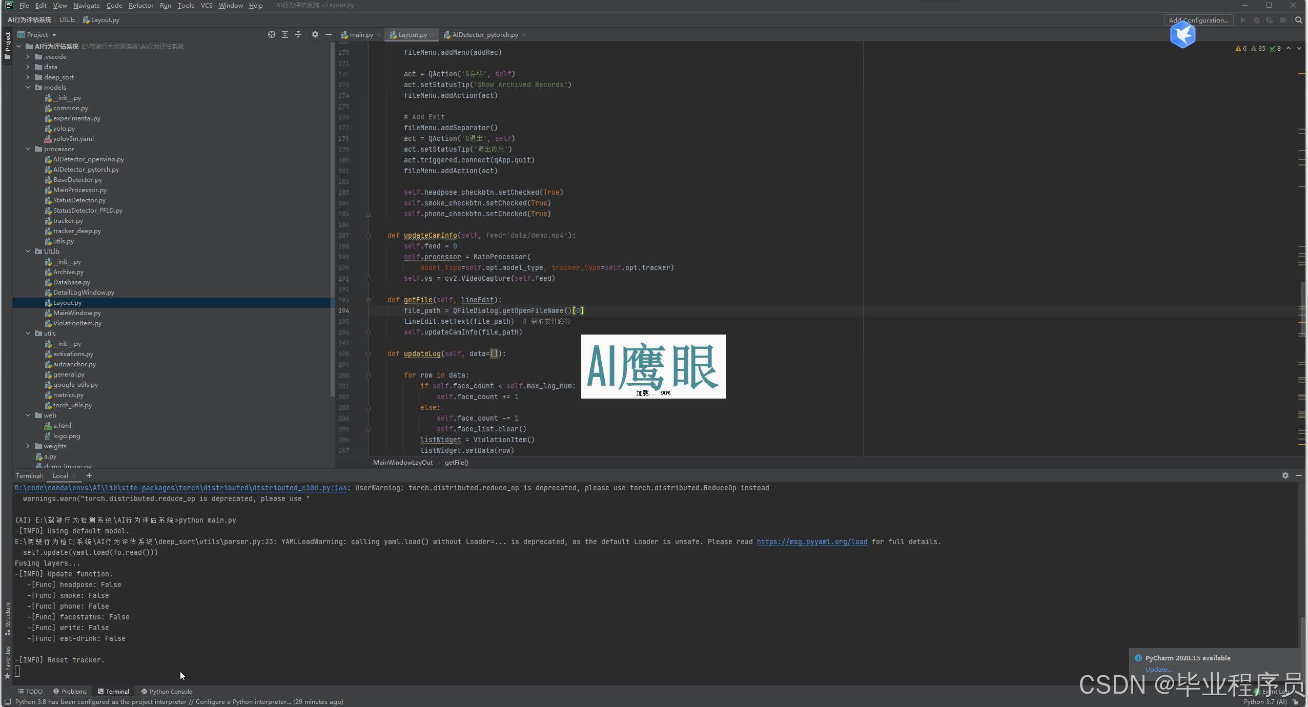Click the locate-in-project target icon

271,34
